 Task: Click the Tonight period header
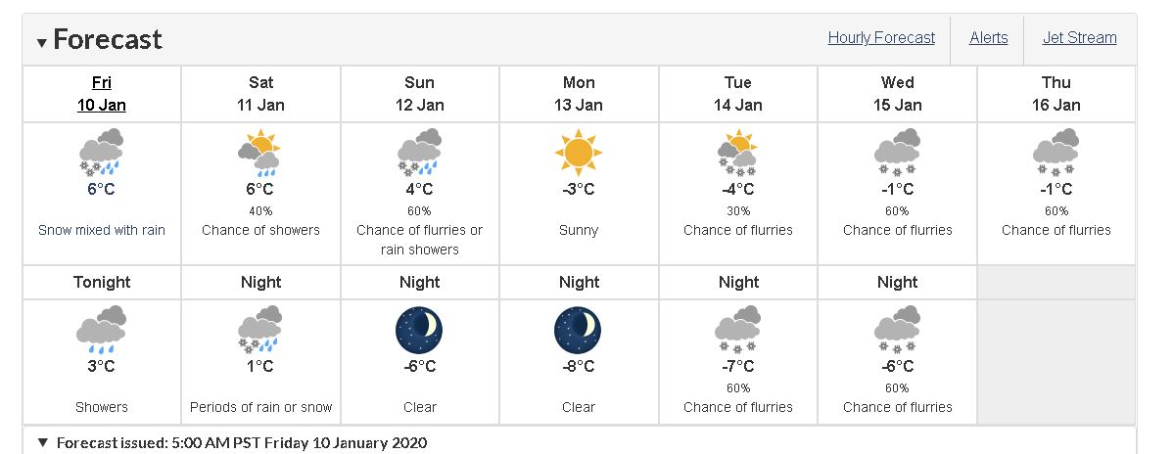(102, 282)
